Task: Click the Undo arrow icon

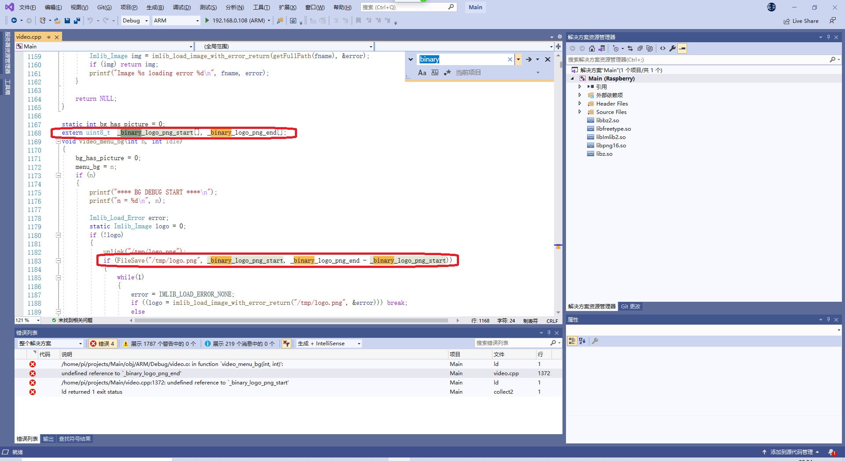Action: pyautogui.click(x=90, y=20)
